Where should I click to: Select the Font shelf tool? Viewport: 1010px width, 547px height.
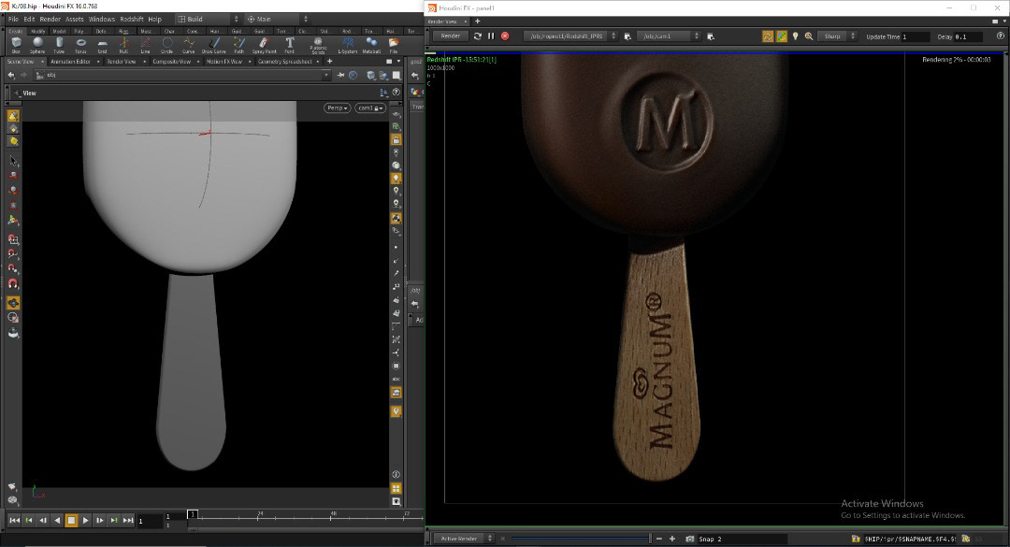tap(289, 45)
